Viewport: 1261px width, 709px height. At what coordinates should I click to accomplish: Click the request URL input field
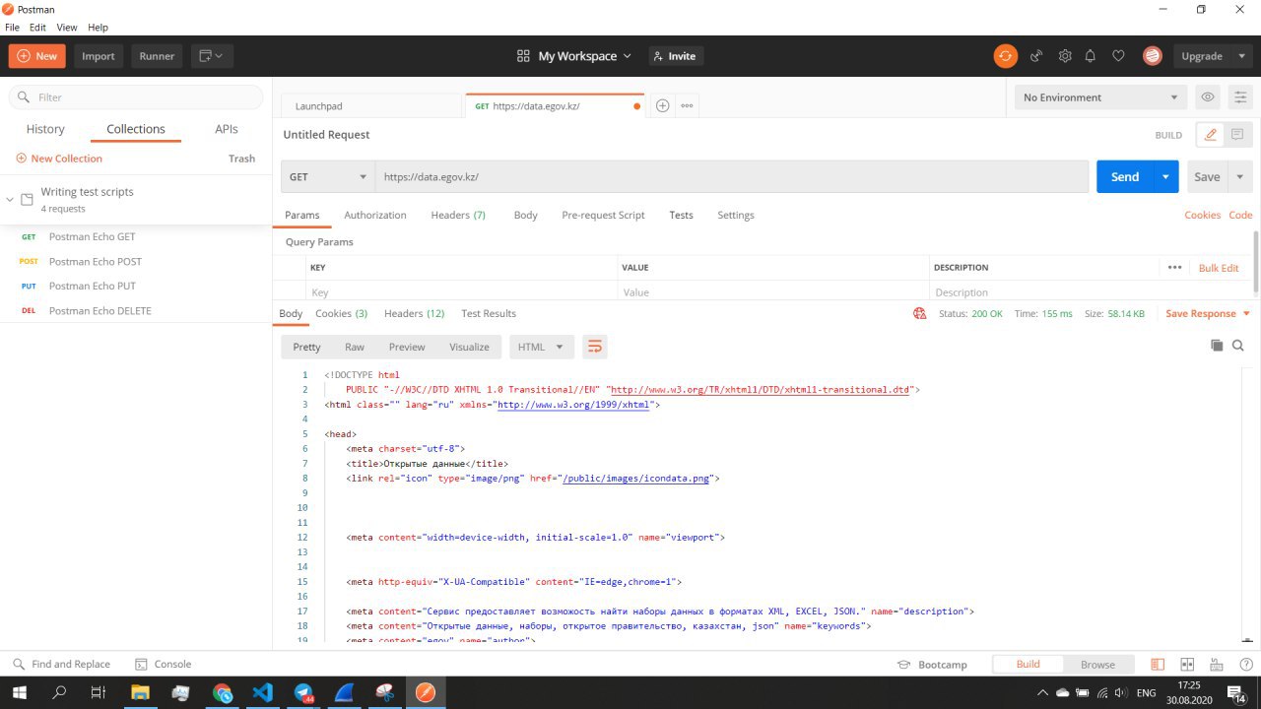pyautogui.click(x=731, y=177)
